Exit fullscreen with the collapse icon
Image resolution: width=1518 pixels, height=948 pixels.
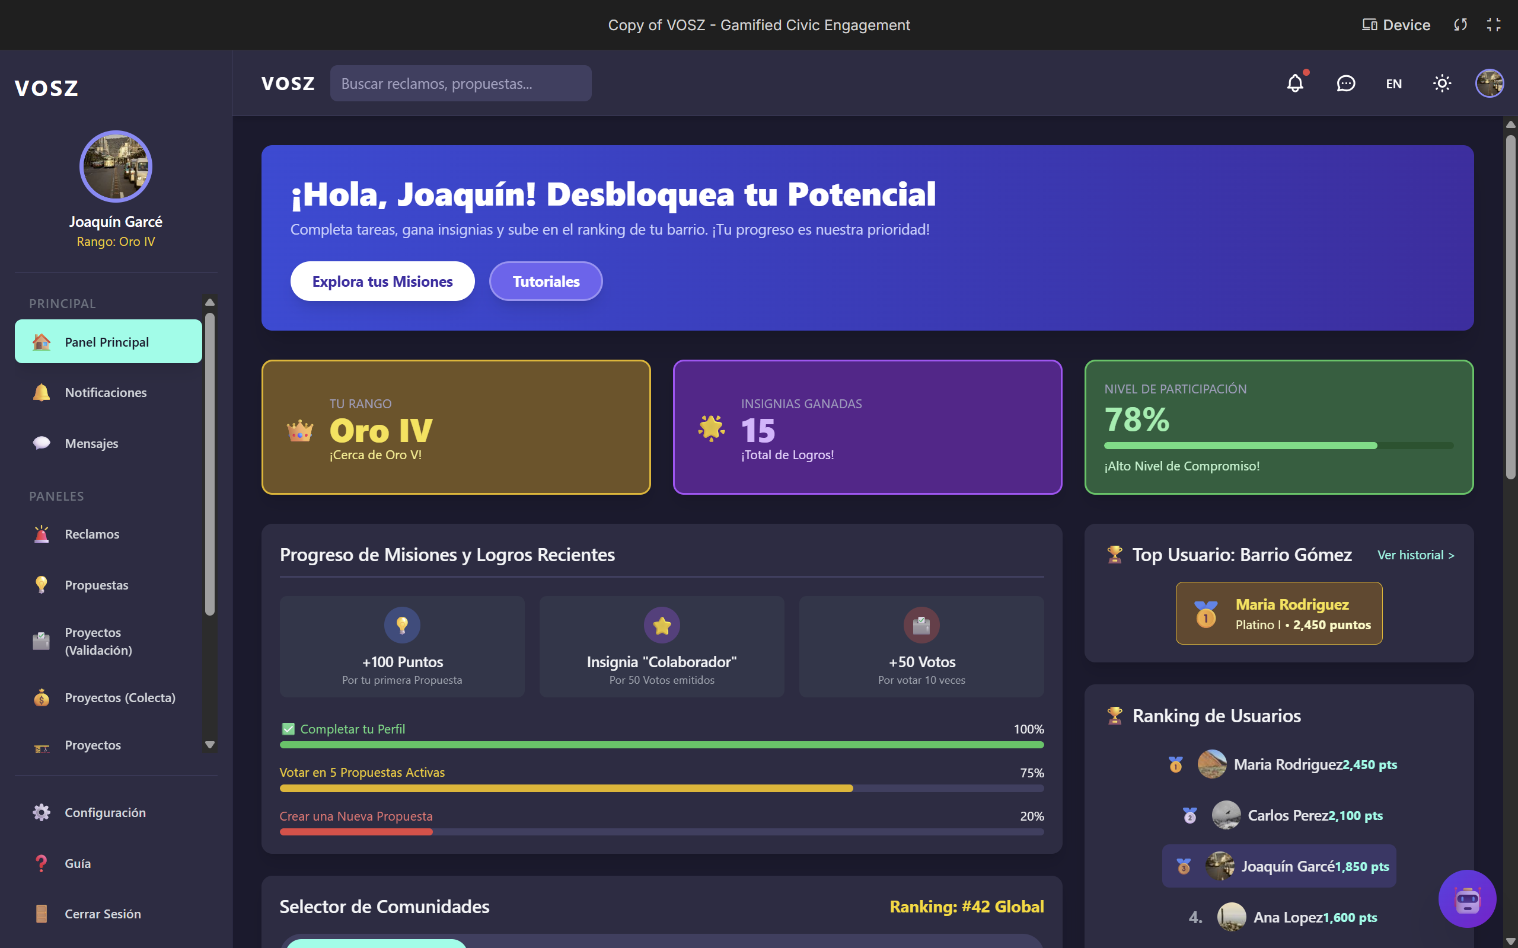(1494, 24)
